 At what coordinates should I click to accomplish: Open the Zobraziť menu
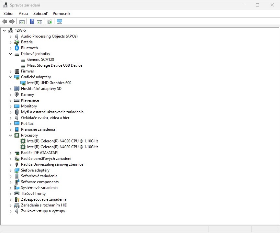pos(40,14)
